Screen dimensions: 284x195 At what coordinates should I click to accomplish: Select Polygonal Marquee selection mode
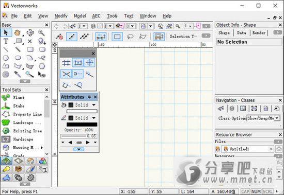tap(143, 37)
